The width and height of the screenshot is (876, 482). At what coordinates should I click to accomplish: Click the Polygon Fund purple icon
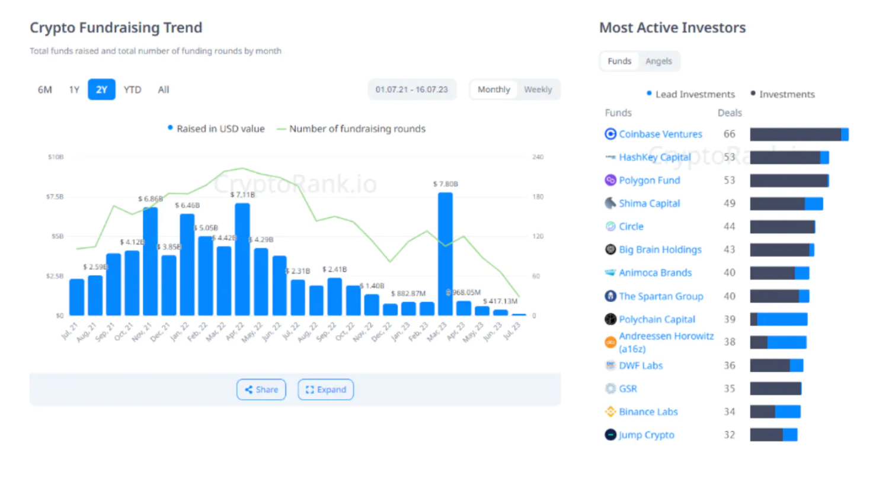click(x=610, y=180)
